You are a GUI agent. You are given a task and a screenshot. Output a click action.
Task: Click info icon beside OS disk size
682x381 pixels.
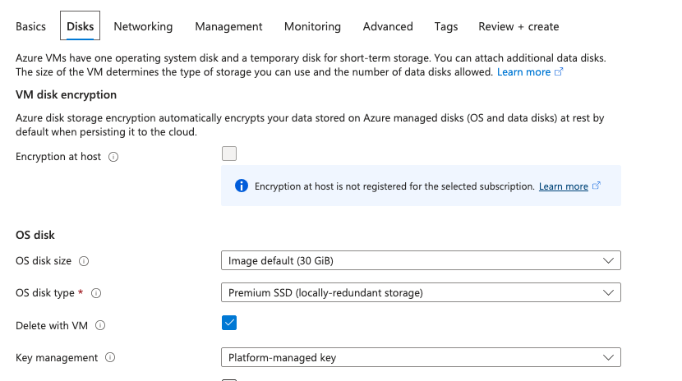[x=84, y=261]
